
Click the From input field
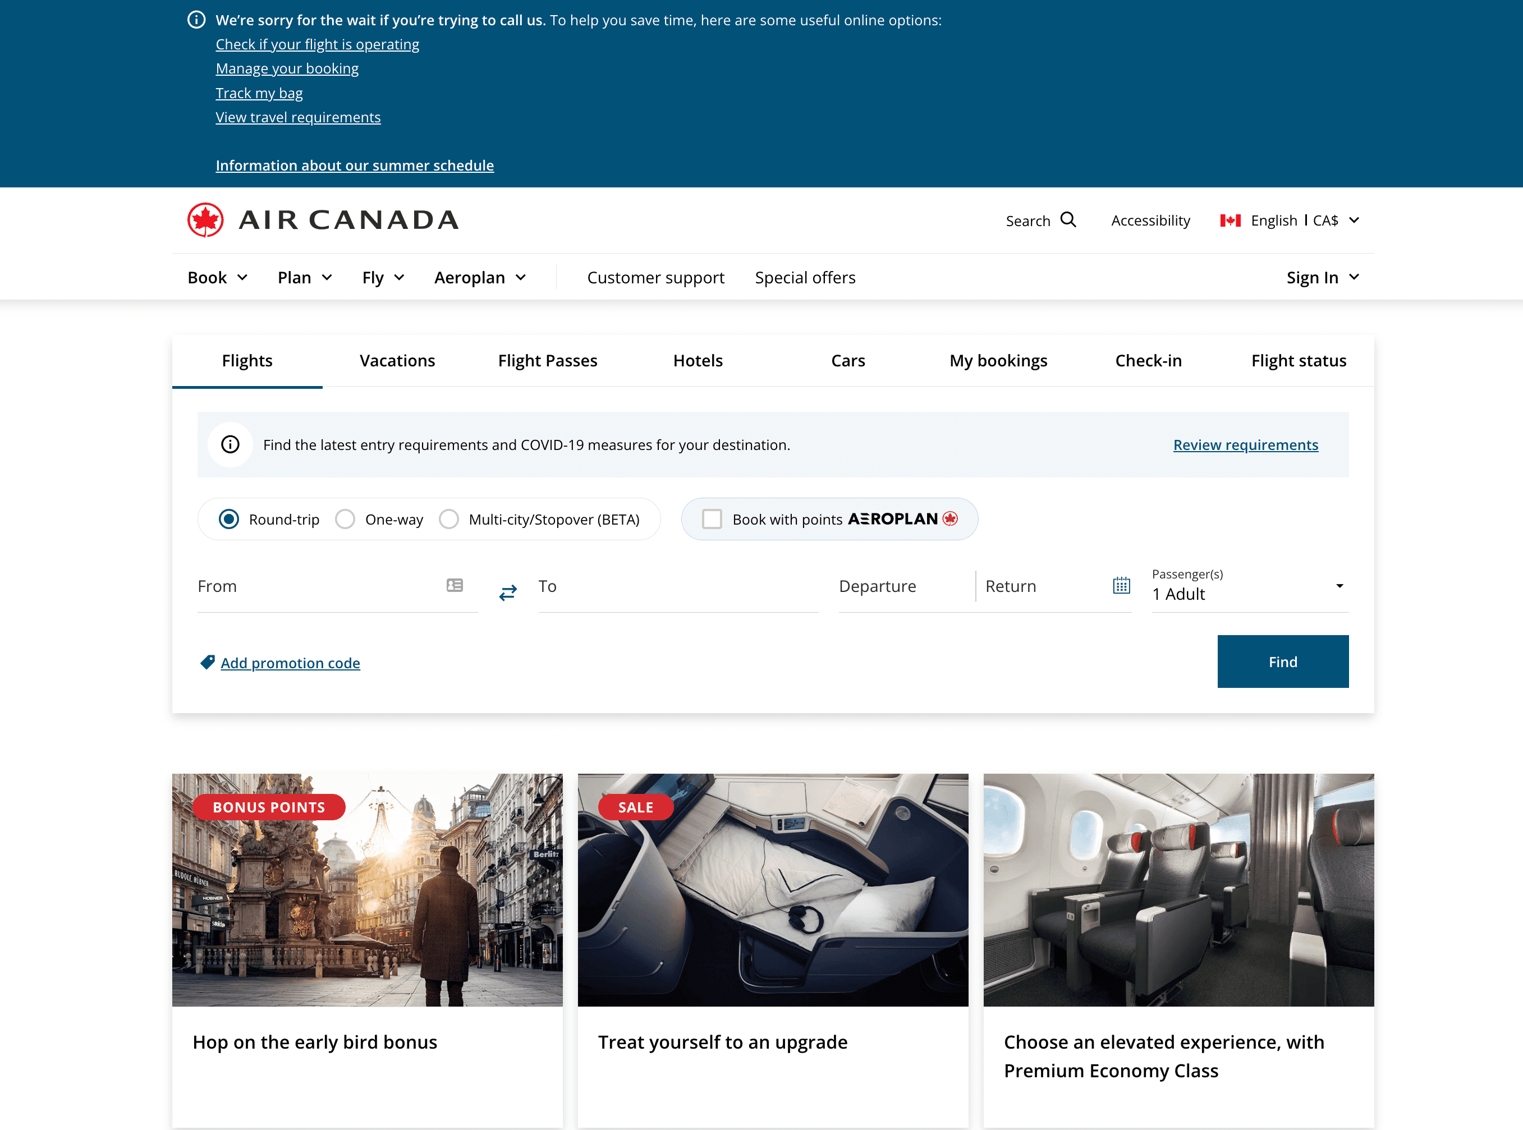point(308,586)
